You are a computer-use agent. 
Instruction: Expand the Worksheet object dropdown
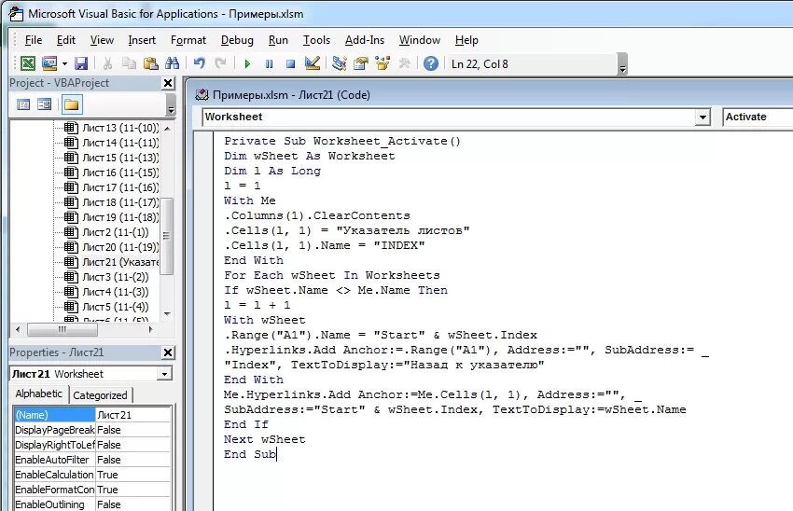point(702,117)
